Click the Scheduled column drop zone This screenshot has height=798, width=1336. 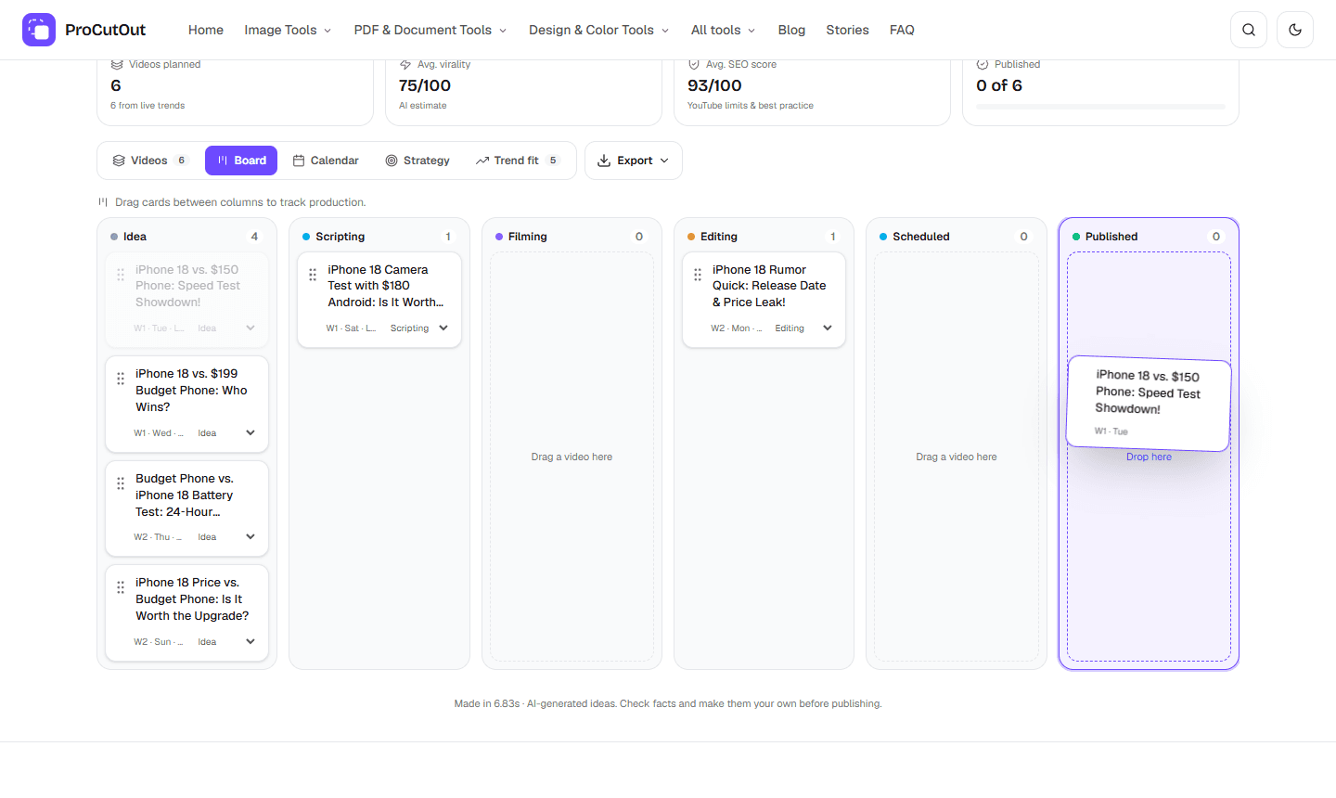(x=957, y=457)
